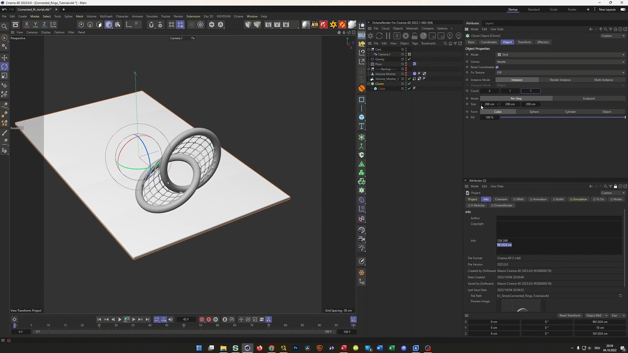Switch to the Coordinates tab of Cloner
This screenshot has height=353, width=628.
click(x=489, y=42)
